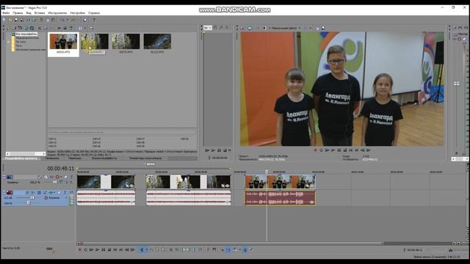Switch to the Видеоэффекты tab
The image size is (470, 264).
coord(104,158)
